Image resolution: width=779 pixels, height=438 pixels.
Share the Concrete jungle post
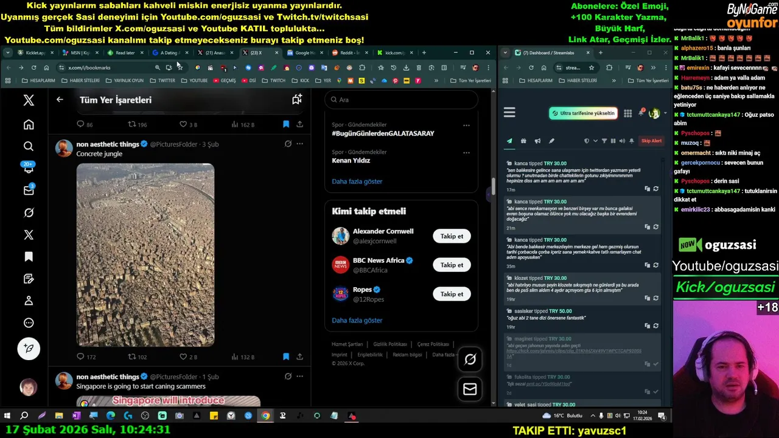click(x=299, y=357)
